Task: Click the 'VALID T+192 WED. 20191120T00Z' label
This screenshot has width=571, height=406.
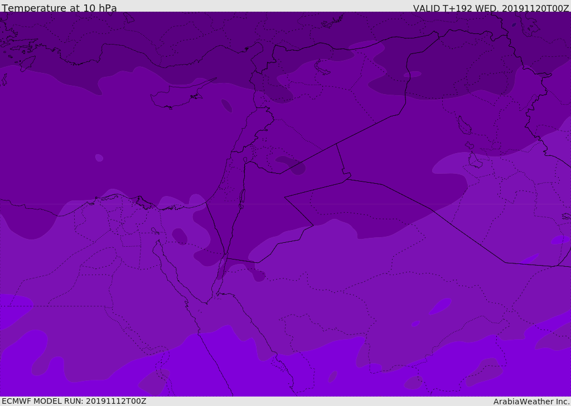Action: [491, 8]
